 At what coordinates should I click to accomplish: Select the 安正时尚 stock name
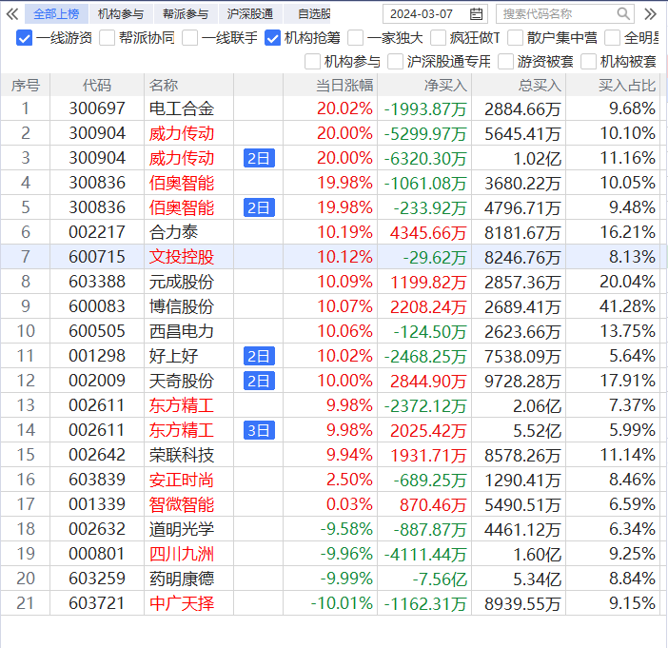tap(182, 480)
